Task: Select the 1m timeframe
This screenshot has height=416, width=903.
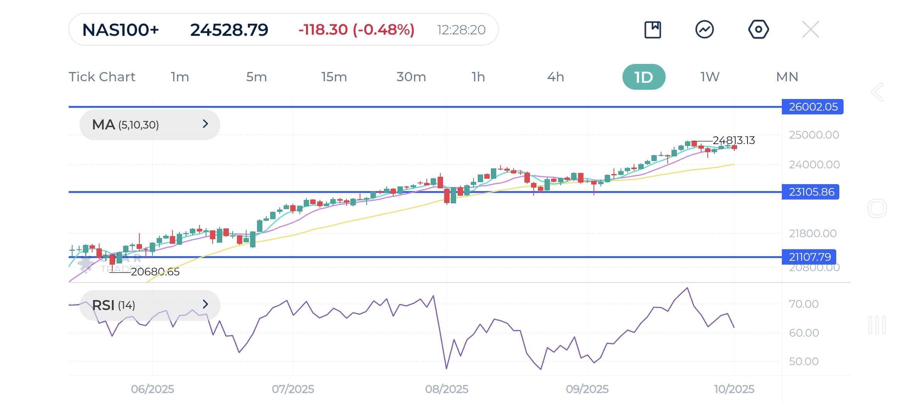Action: pos(180,77)
